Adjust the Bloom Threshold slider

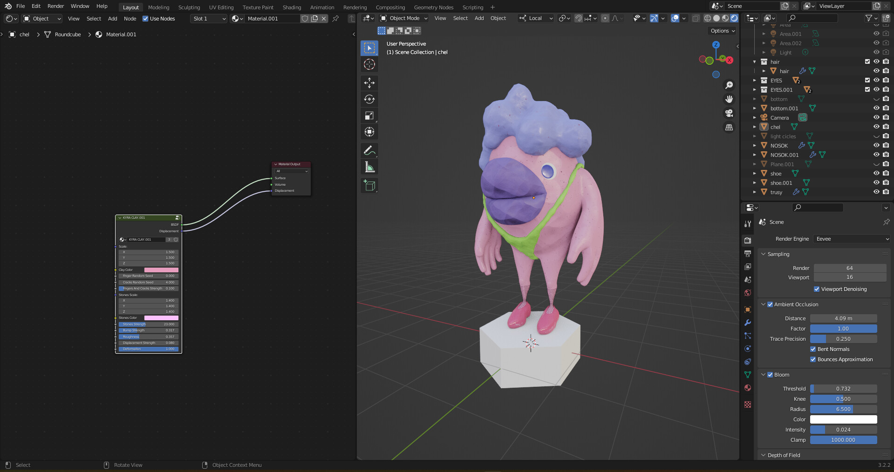(x=844, y=389)
